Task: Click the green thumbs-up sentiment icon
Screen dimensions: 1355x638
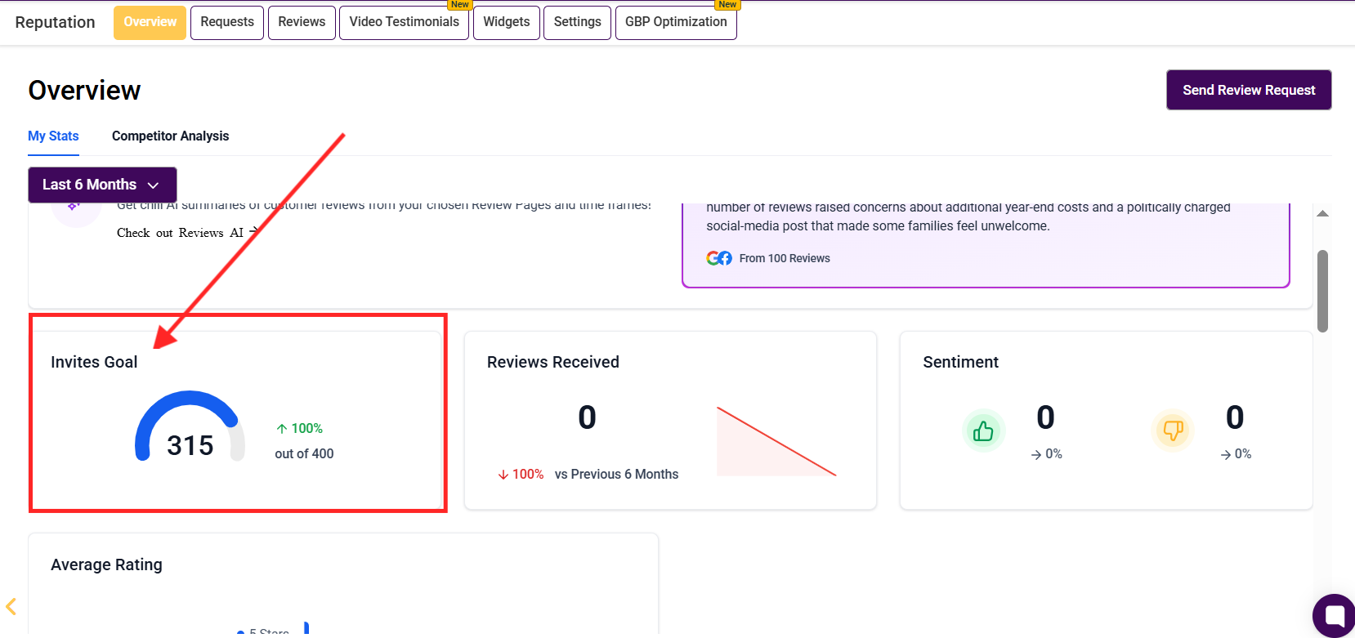Action: coord(983,431)
